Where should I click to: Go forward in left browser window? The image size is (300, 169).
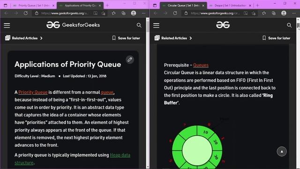[x=16, y=13]
